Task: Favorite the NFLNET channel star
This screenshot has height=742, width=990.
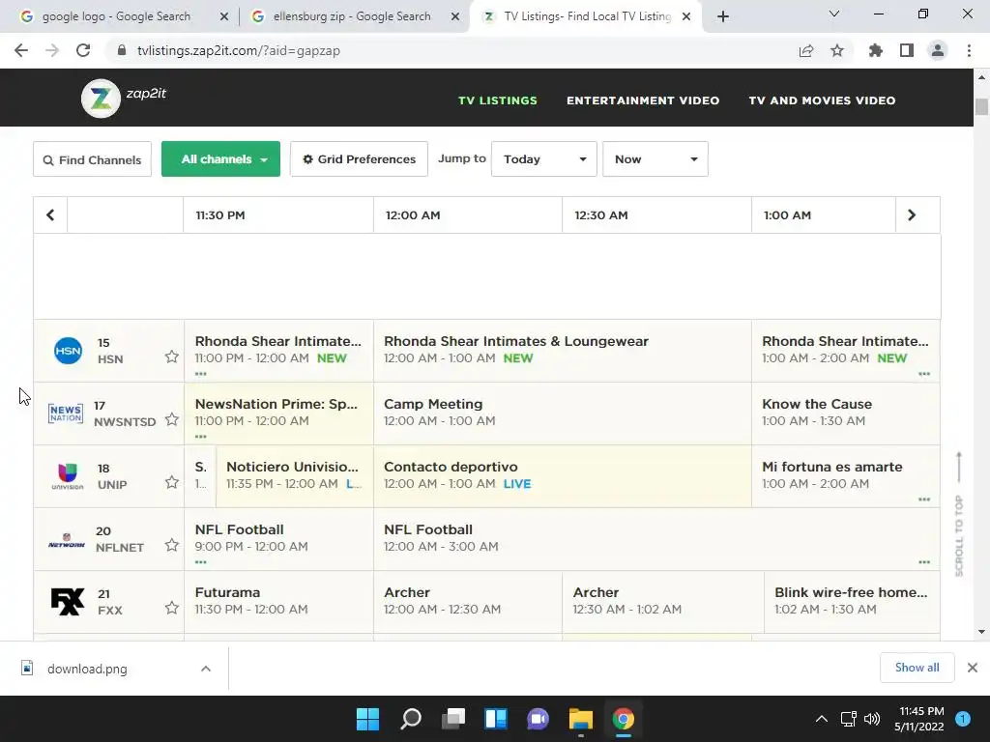Action: [172, 545]
